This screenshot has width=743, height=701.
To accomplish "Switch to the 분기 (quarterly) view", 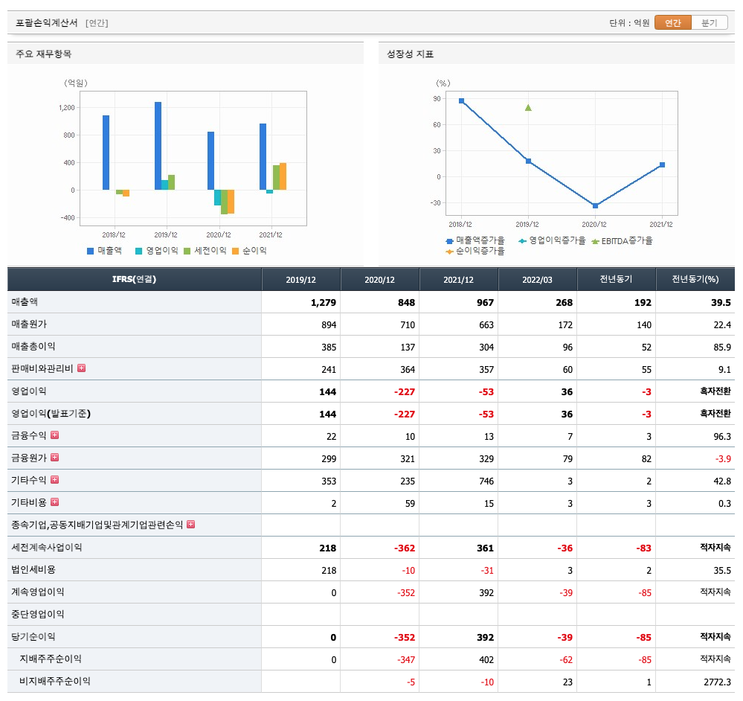I will [x=710, y=23].
